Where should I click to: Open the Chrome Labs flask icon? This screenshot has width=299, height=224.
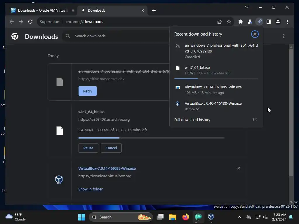coord(250,22)
